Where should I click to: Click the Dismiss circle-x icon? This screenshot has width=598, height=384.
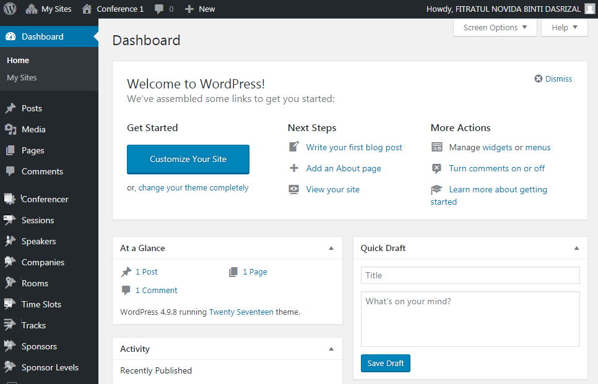tap(538, 79)
